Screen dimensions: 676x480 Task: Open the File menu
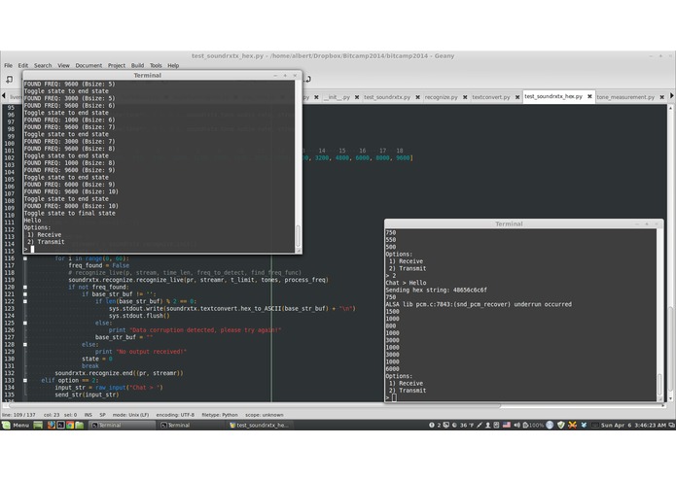click(8, 65)
